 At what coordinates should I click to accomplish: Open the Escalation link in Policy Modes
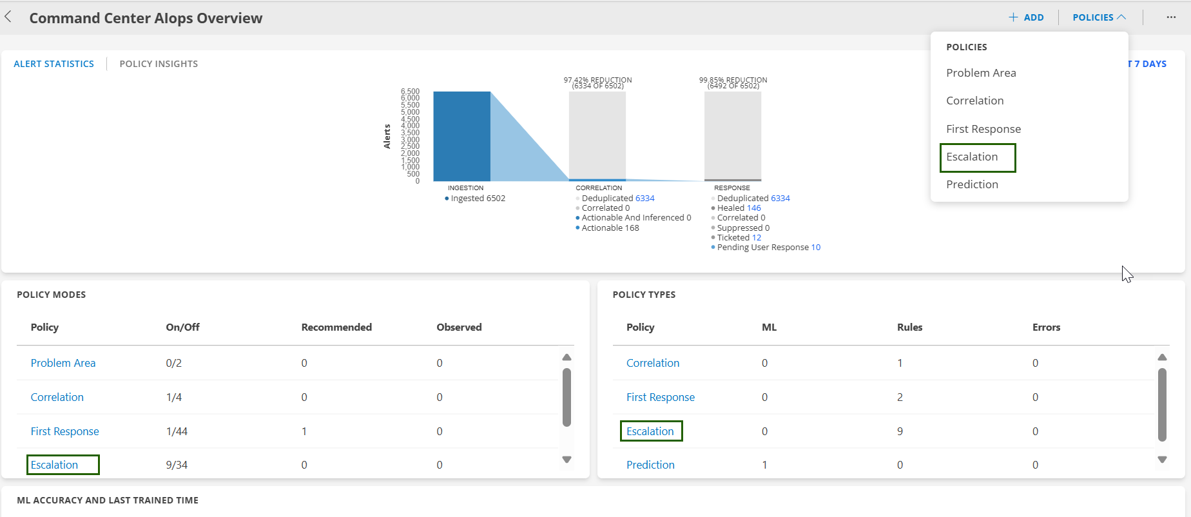click(x=55, y=465)
